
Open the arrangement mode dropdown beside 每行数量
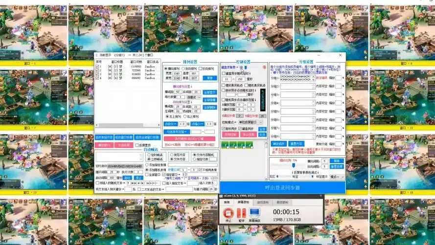(x=194, y=97)
